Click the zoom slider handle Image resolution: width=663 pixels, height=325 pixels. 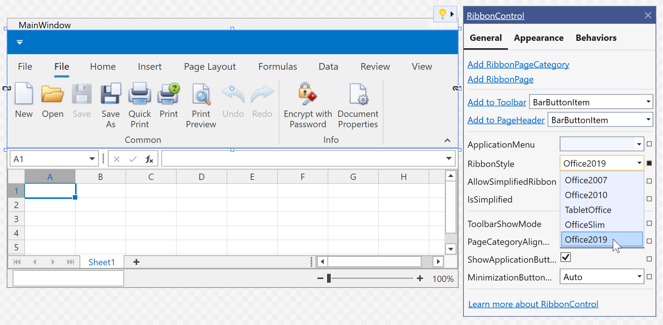[329, 278]
